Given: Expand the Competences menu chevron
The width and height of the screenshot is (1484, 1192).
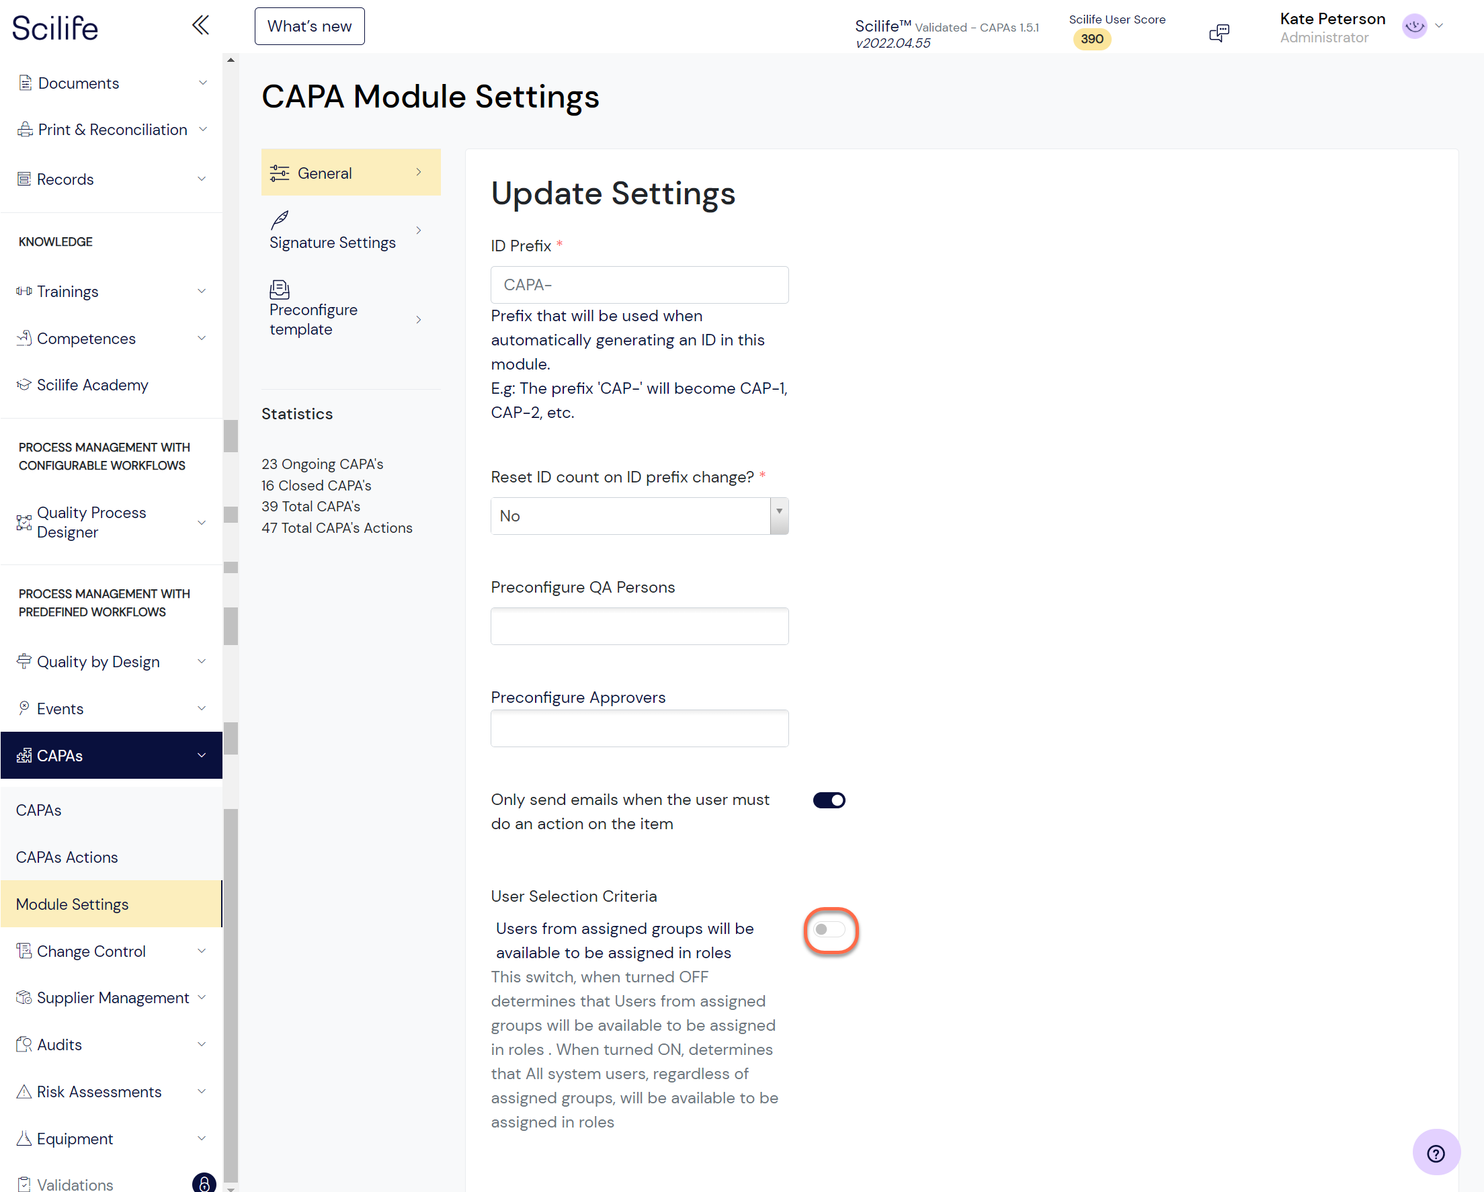Looking at the screenshot, I should [x=202, y=338].
